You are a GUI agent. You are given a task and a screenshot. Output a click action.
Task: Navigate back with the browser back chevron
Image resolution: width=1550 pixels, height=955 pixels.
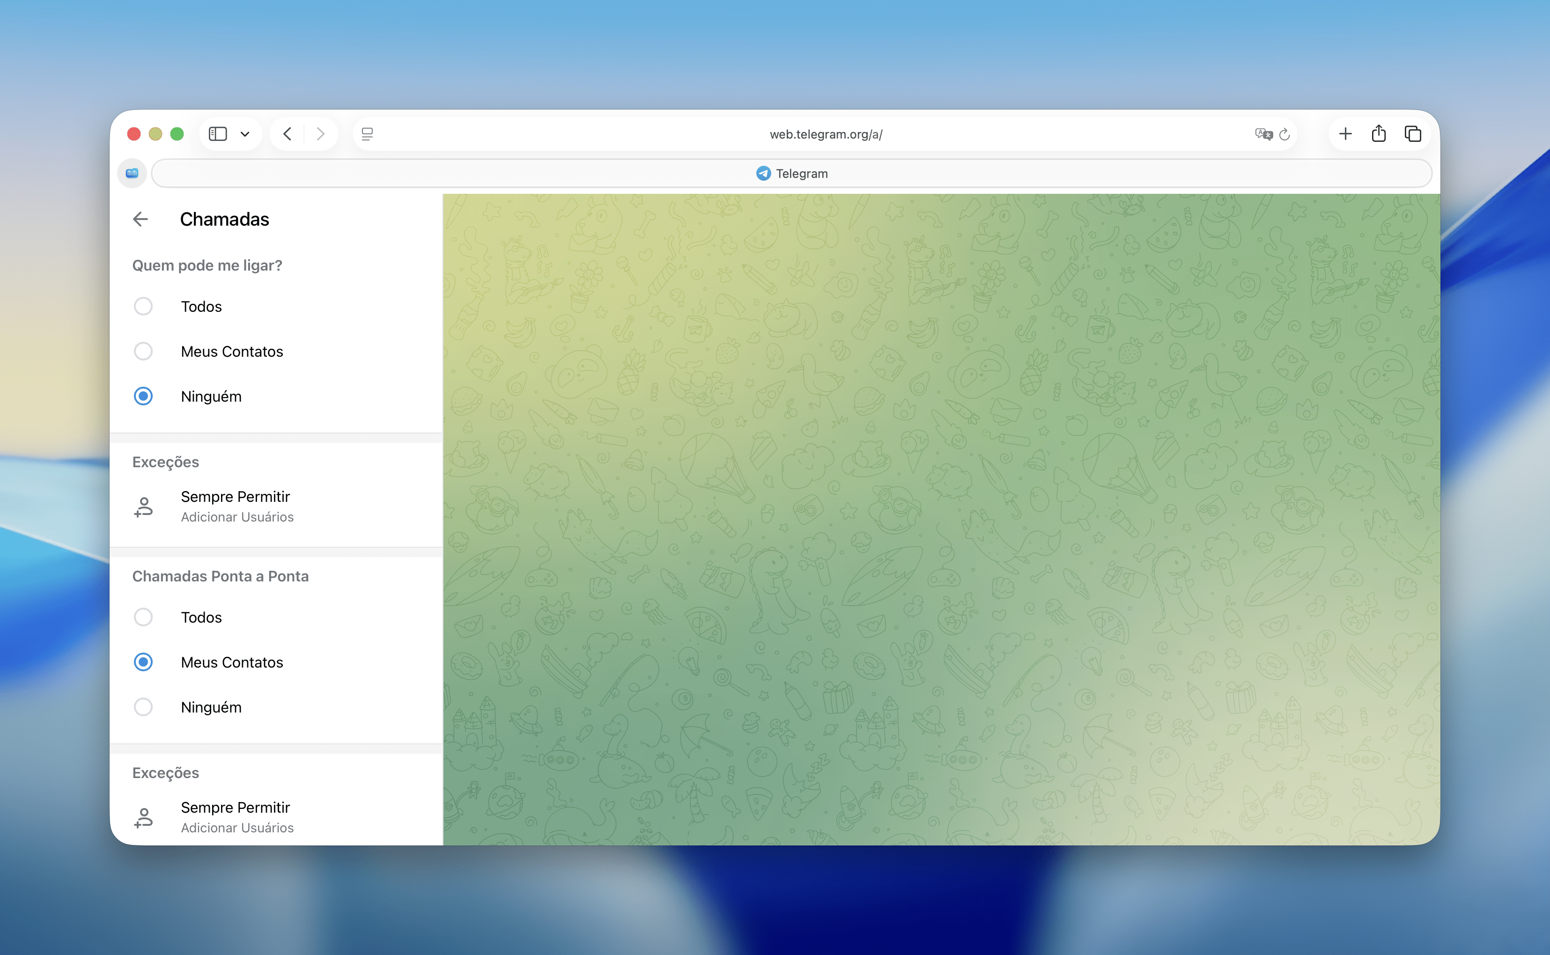pos(288,134)
